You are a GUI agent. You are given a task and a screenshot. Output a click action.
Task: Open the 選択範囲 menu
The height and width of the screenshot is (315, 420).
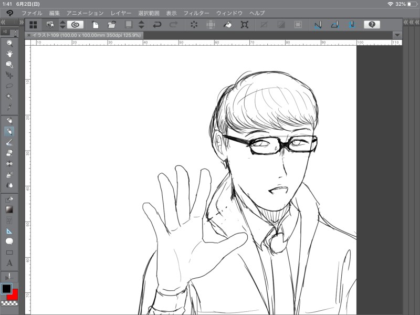[149, 13]
